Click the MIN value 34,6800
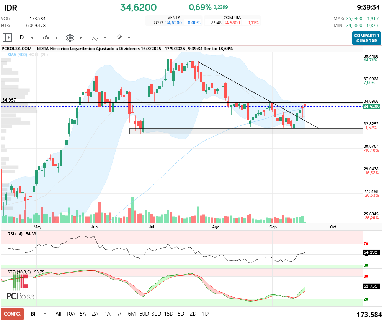Screen dimensions: 387x322 354,26
